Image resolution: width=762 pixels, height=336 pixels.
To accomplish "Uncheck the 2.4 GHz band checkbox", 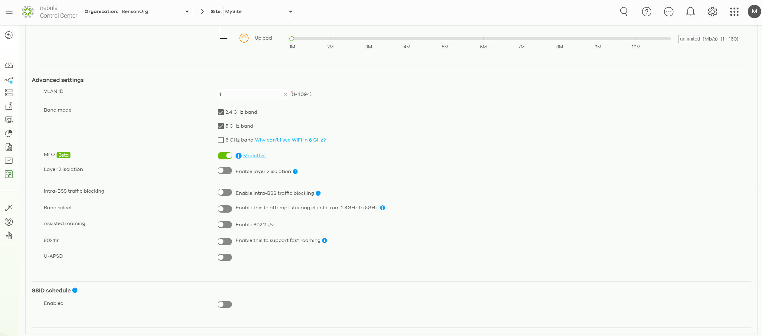I will pyautogui.click(x=221, y=112).
